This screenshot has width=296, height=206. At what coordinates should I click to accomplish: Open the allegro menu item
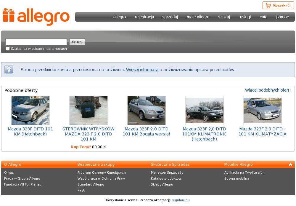[120, 17]
